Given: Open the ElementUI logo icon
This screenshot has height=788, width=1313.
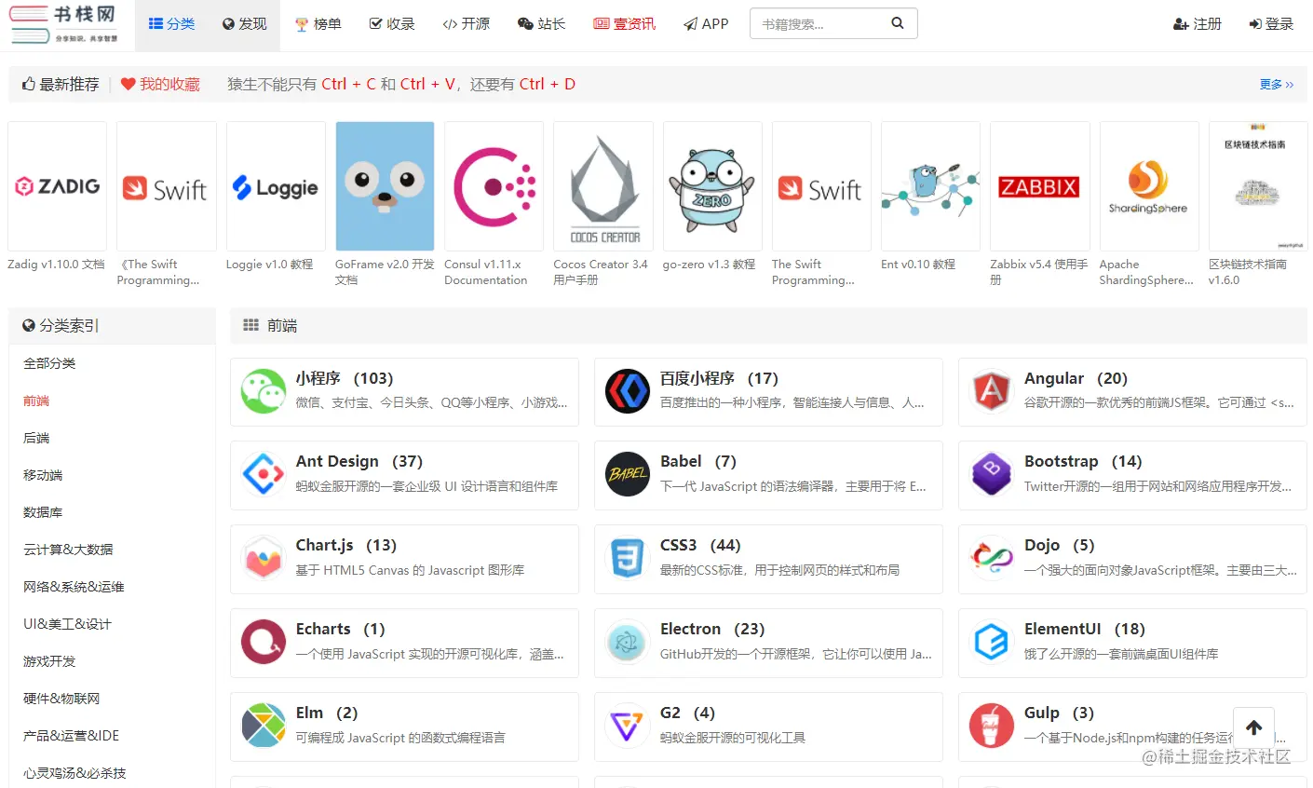Looking at the screenshot, I should (x=992, y=642).
